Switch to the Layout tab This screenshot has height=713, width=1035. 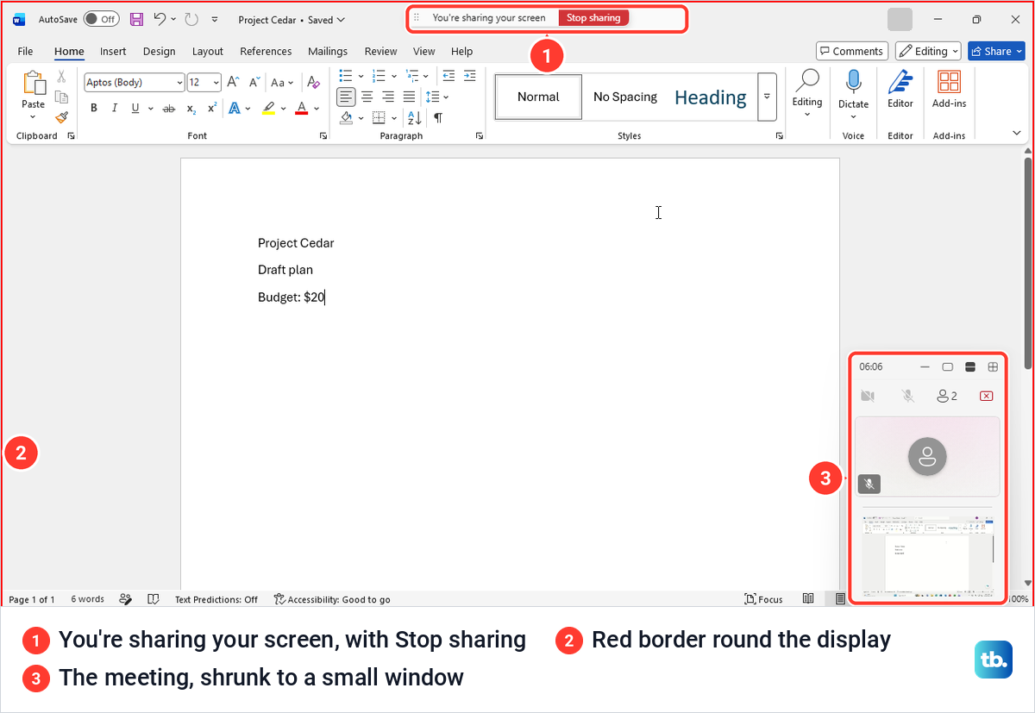[x=208, y=51]
